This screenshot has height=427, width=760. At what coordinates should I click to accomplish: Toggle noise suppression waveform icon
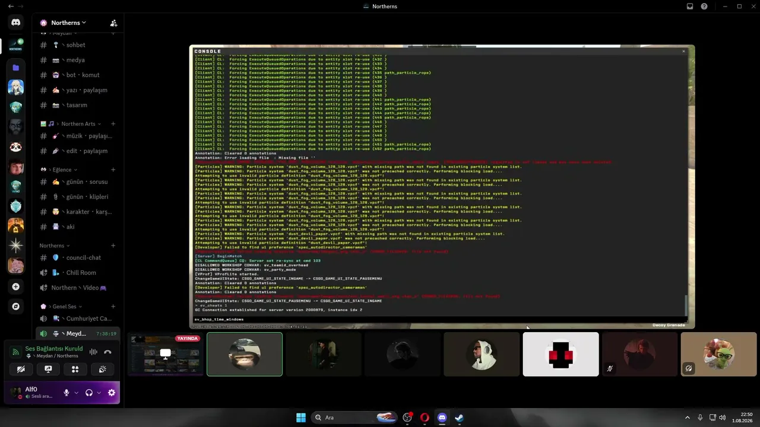point(93,352)
